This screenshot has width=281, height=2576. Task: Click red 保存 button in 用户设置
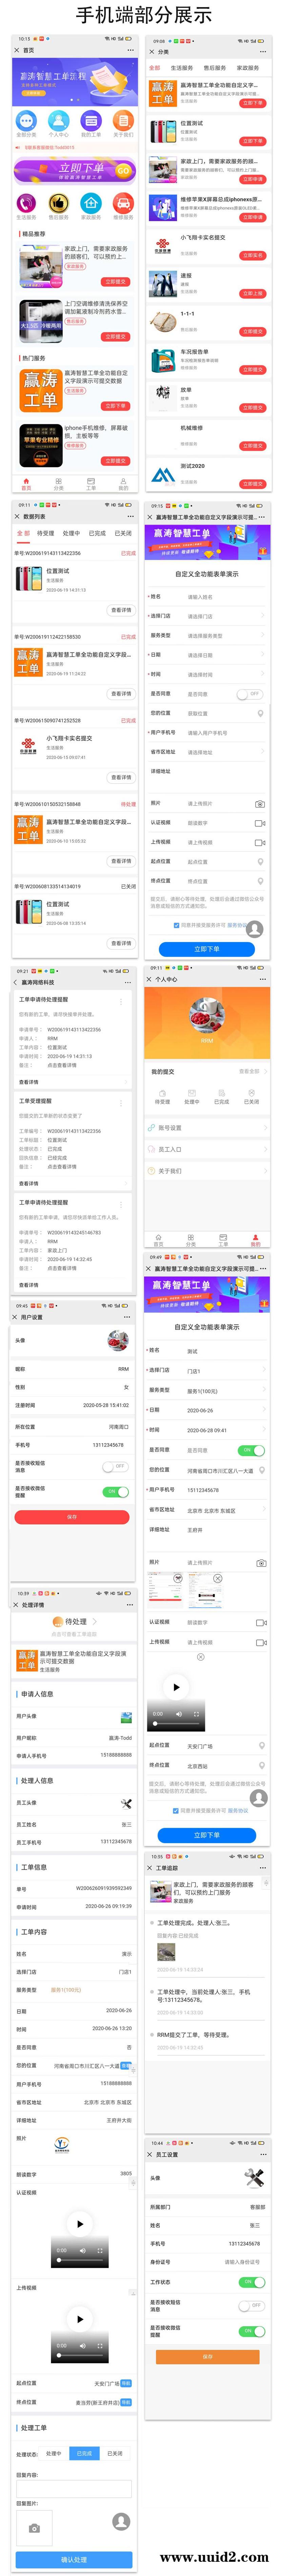[72, 1517]
